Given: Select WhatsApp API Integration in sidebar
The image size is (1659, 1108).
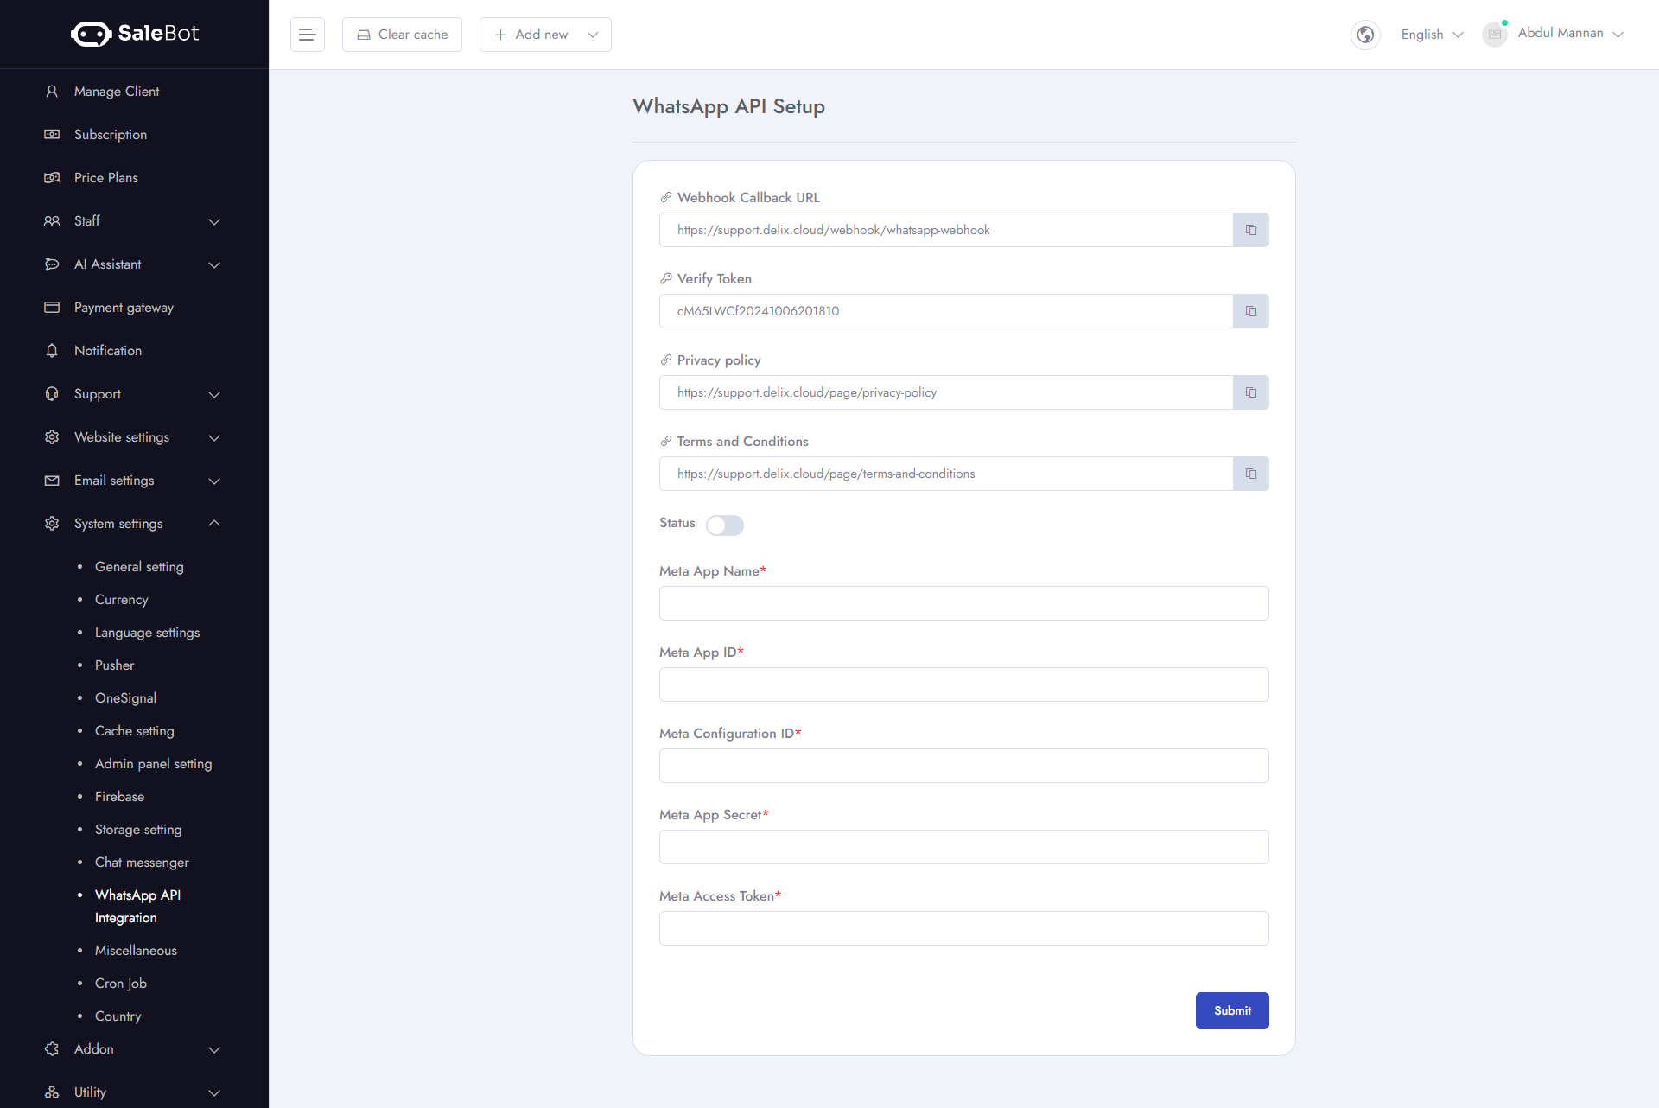Looking at the screenshot, I should (137, 906).
